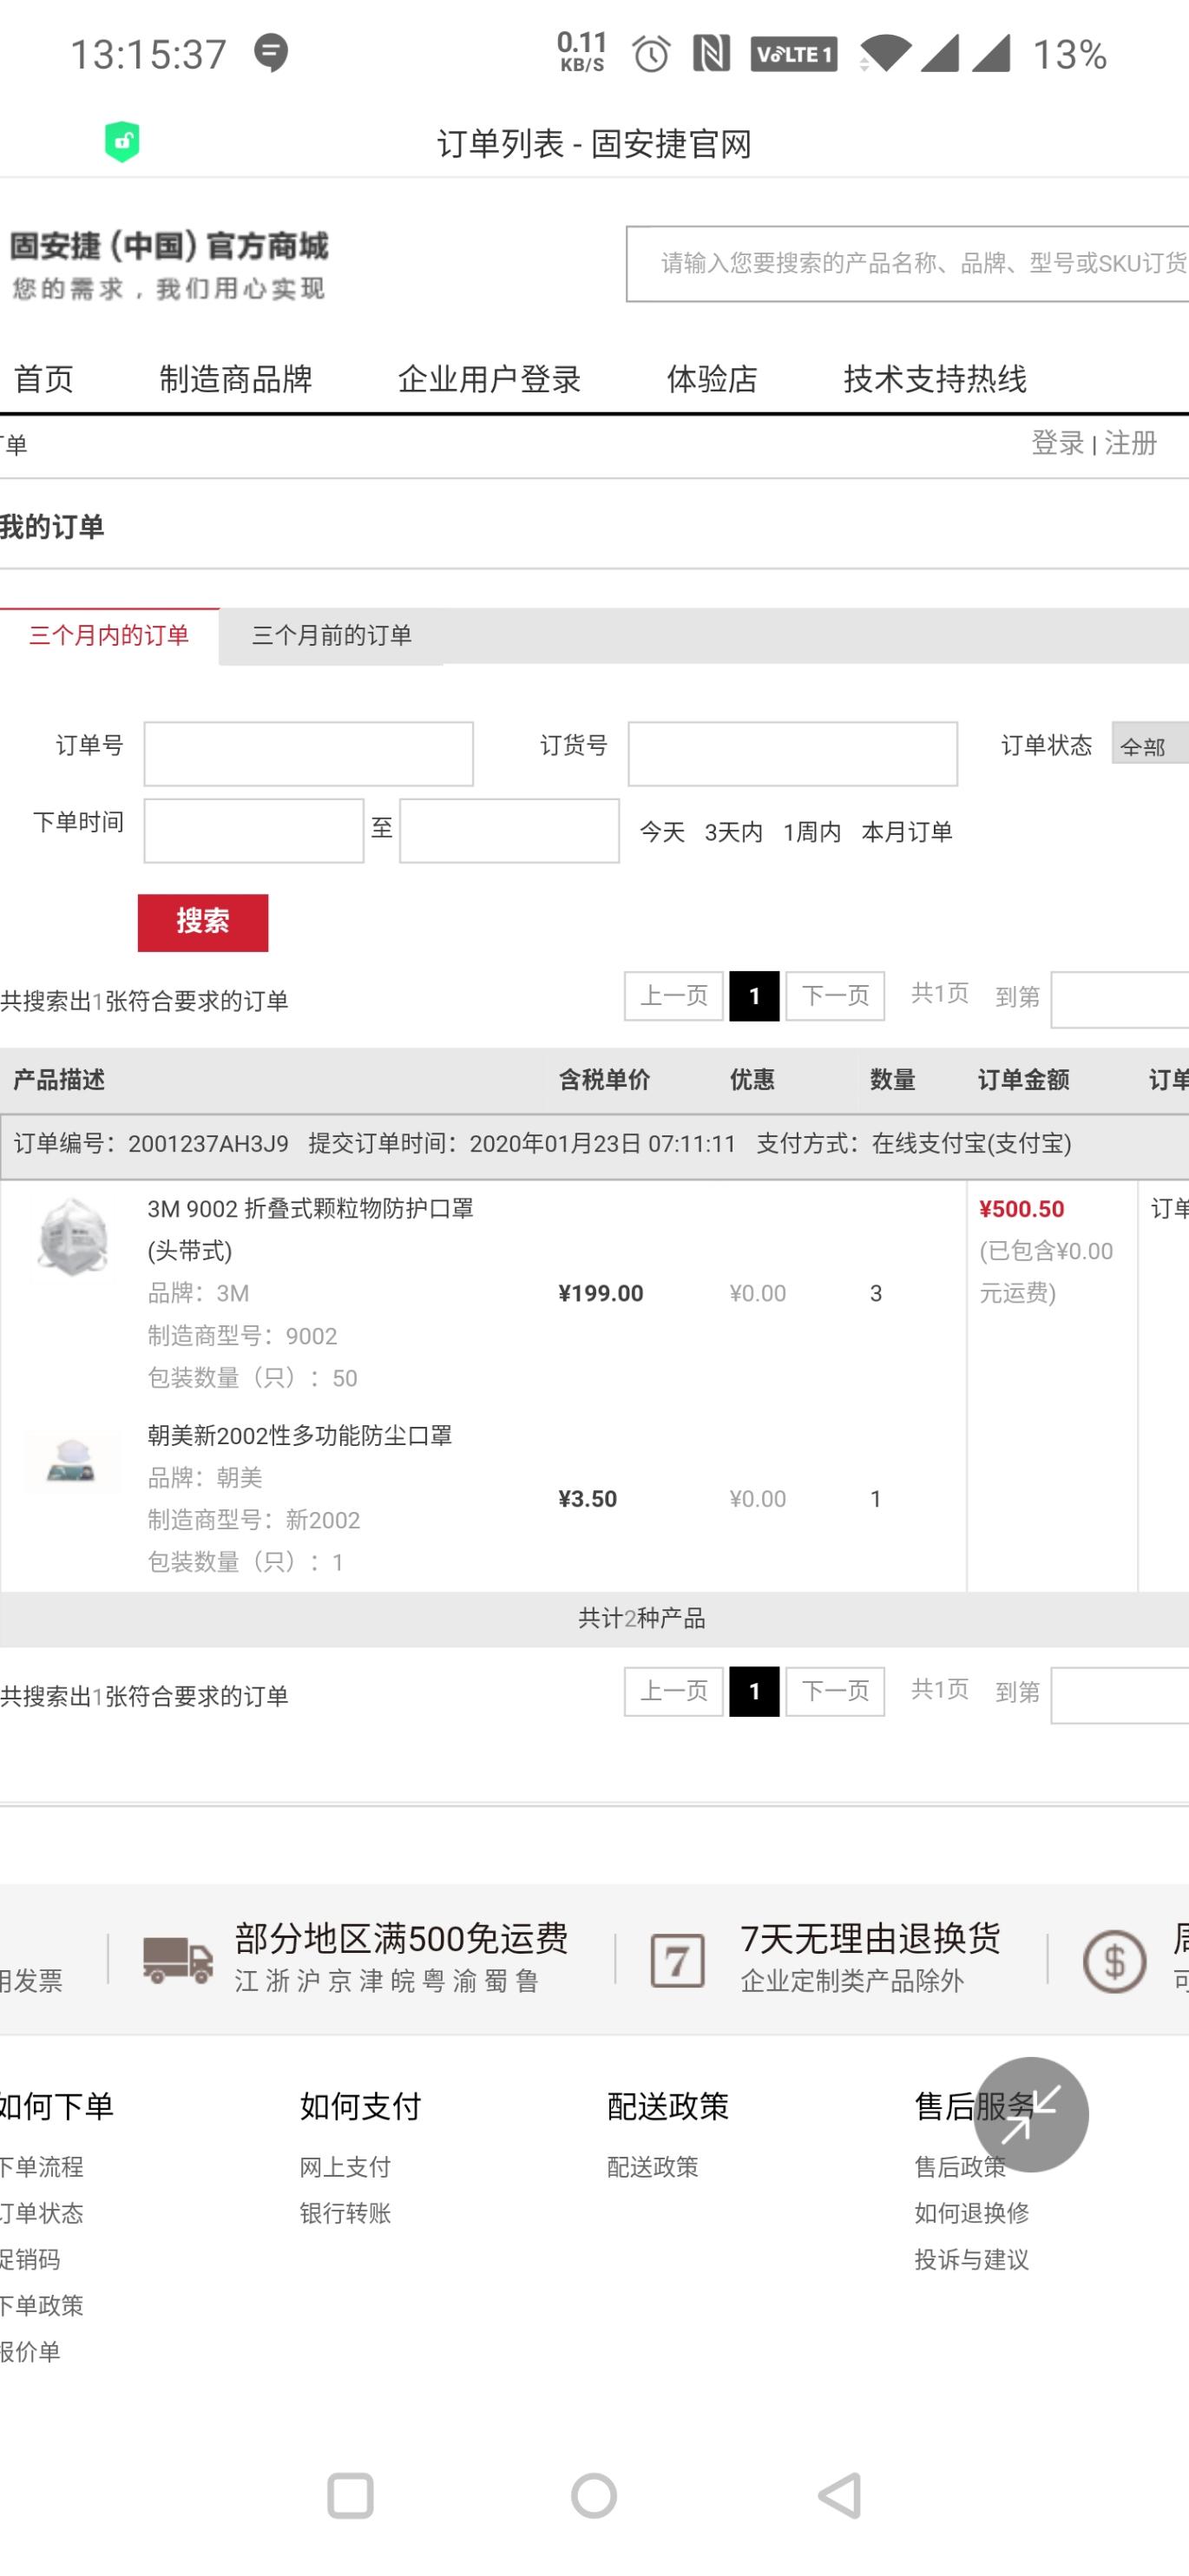Switch to the 三个月前的订单 tab

[x=332, y=636]
